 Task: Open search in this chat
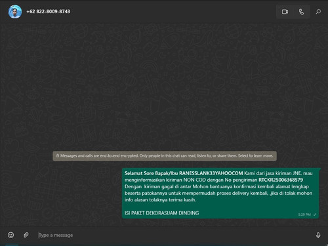click(318, 12)
